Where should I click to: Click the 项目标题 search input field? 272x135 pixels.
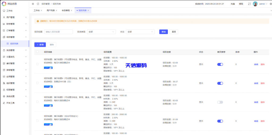click(x=58, y=32)
